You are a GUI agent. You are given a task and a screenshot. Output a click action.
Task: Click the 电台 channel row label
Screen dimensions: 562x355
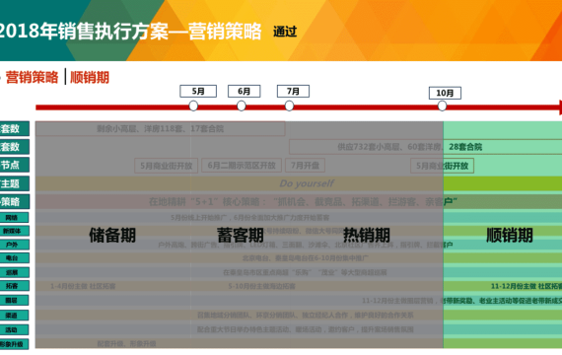15,258
